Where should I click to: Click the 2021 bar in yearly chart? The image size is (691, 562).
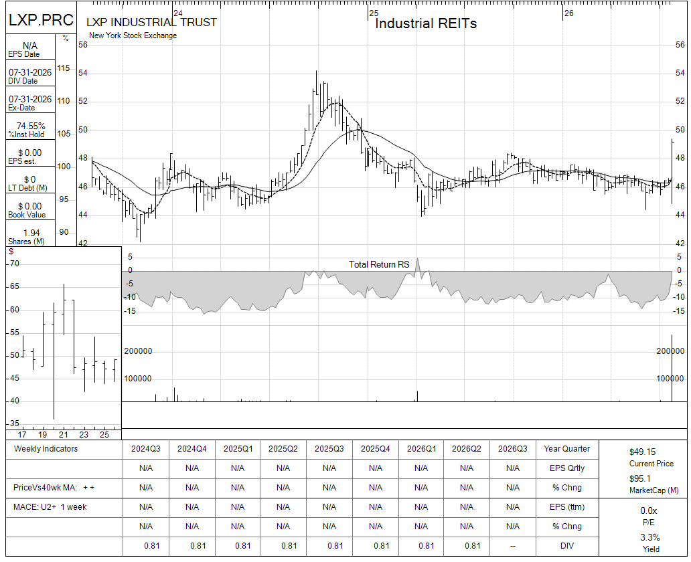(x=64, y=309)
